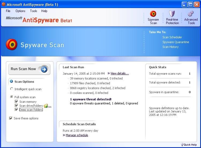
Task: Open Real-time Protection shield icon
Action: click(172, 14)
